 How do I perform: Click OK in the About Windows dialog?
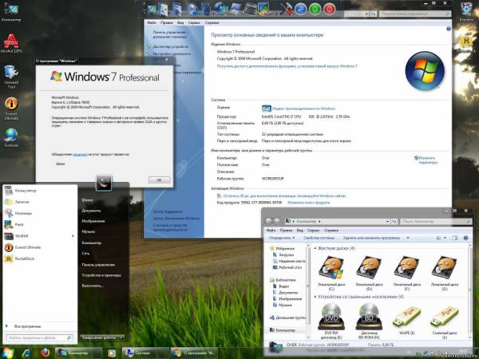pyautogui.click(x=159, y=179)
